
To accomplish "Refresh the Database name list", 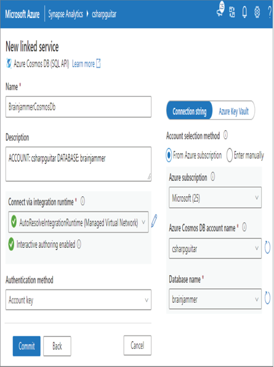I will [x=267, y=298].
